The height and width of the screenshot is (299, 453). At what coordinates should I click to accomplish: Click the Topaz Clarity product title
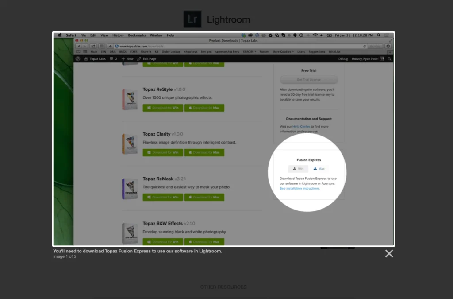(157, 134)
